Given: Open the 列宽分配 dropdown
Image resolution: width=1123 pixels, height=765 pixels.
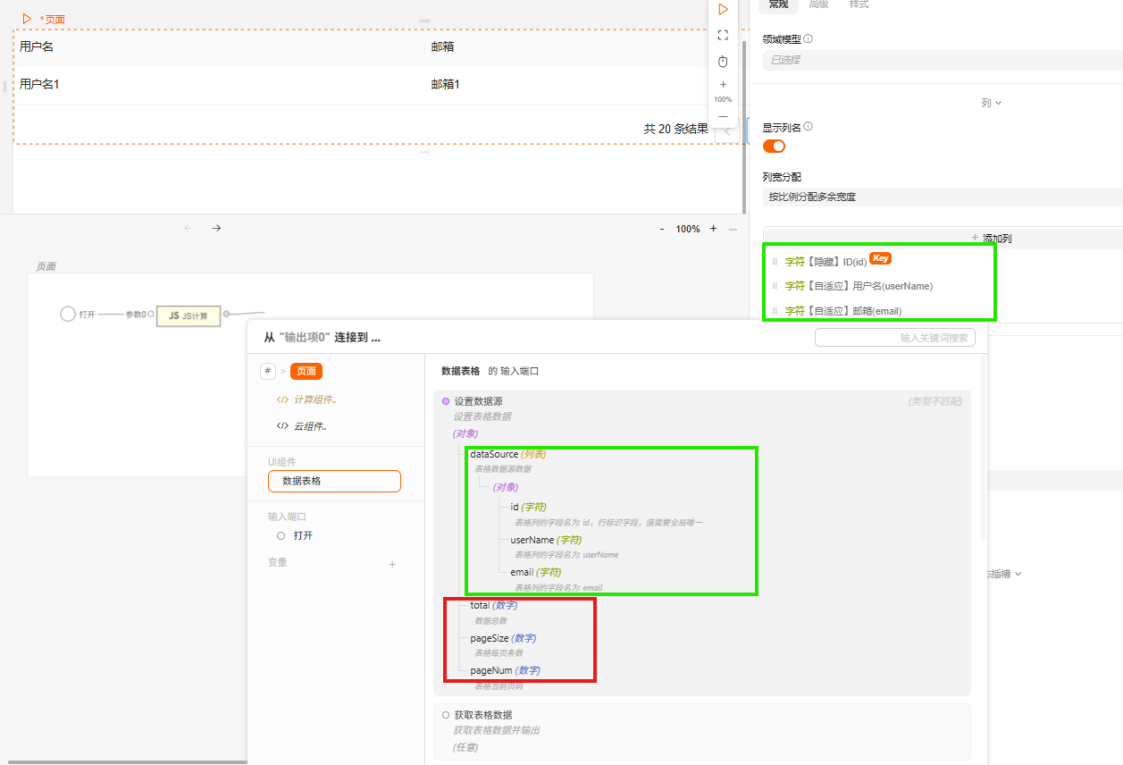Looking at the screenshot, I should point(938,197).
